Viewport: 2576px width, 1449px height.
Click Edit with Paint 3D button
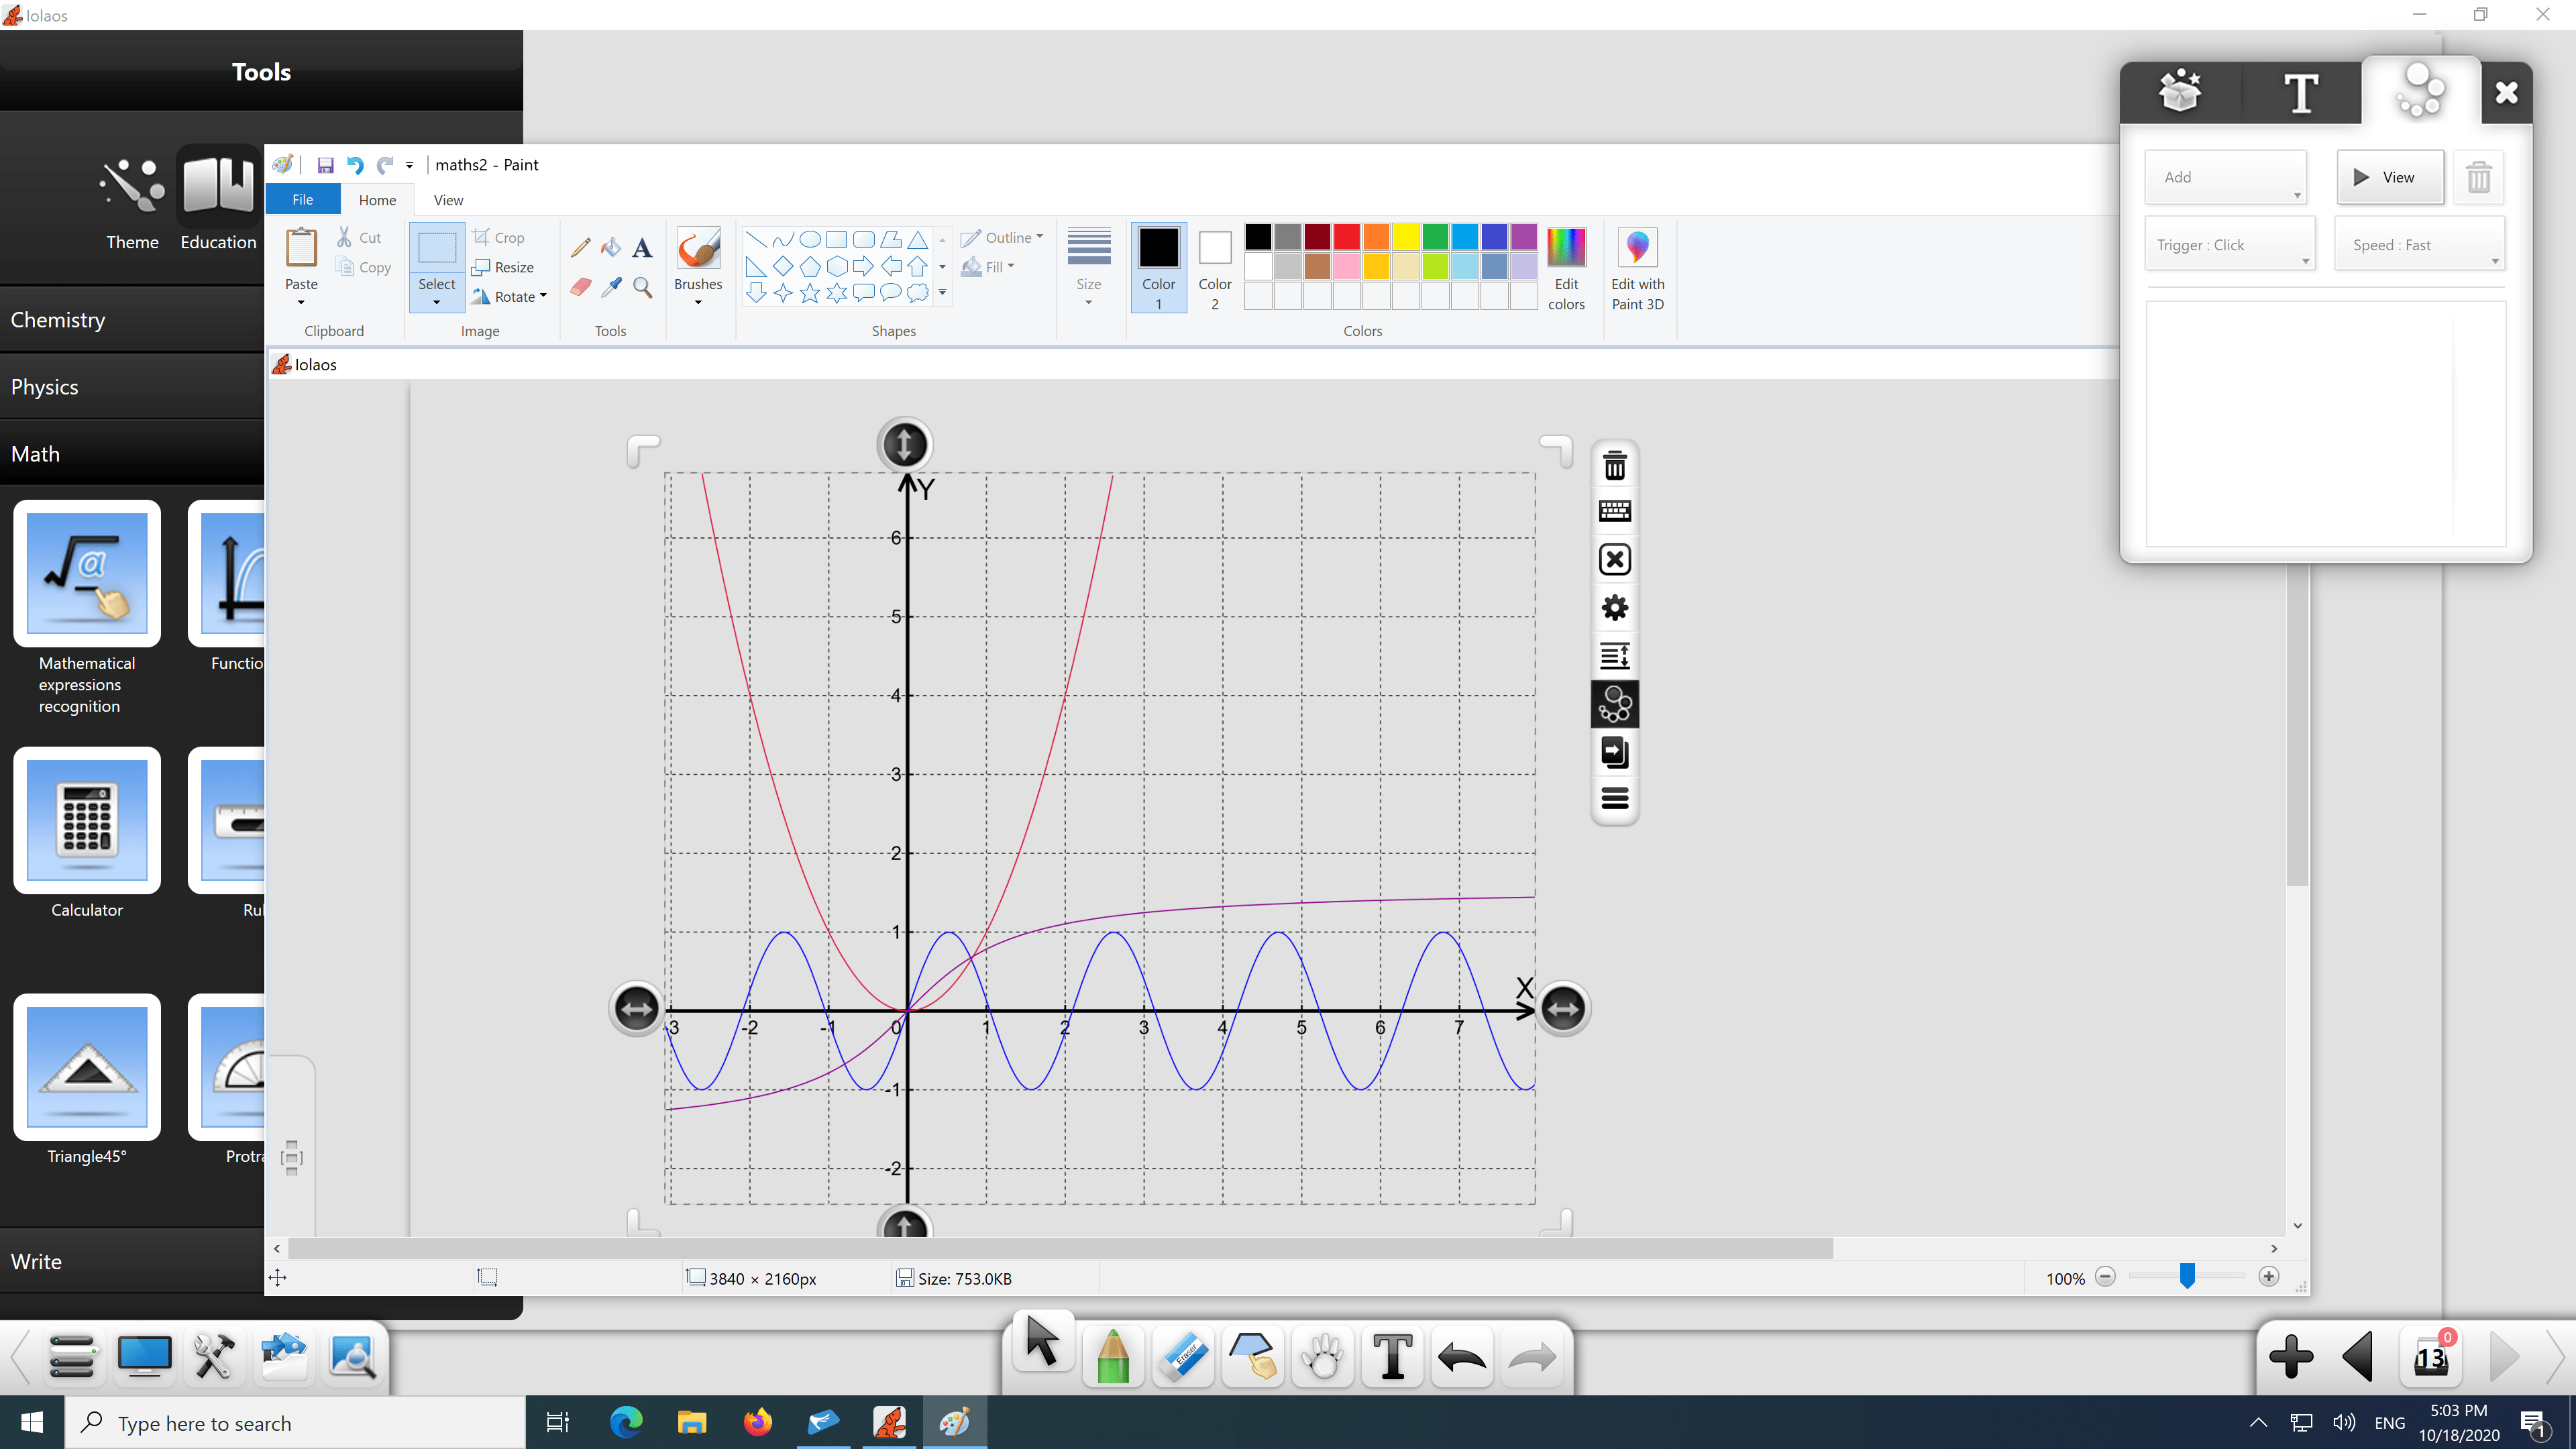pos(1637,269)
